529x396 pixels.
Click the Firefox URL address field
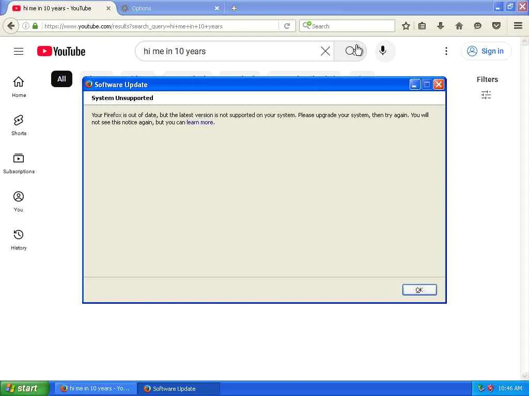[160, 26]
